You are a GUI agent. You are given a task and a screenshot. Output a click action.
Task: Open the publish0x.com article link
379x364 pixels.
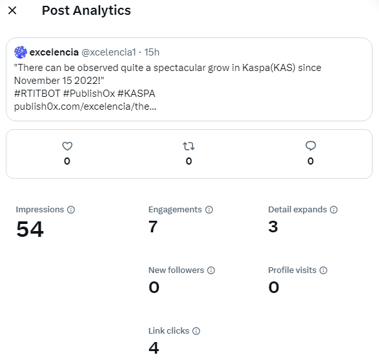pyautogui.click(x=85, y=106)
